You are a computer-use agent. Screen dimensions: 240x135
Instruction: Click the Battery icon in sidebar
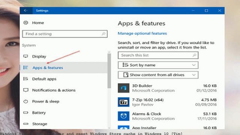pos(25,112)
